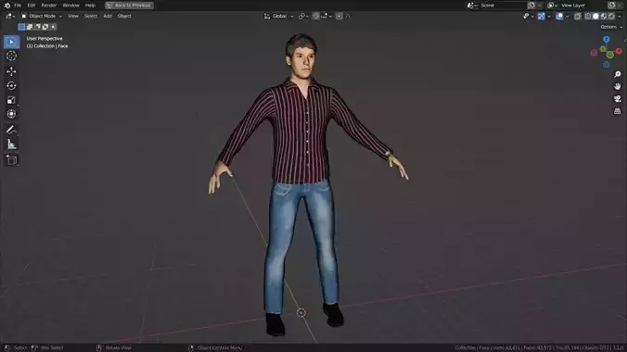Select the Select Box tool
This screenshot has width=627, height=352.
coord(11,42)
